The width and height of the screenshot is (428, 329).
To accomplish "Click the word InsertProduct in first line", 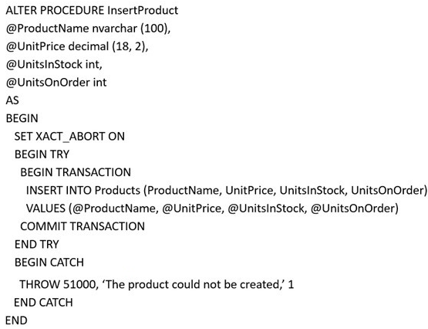I will pyautogui.click(x=143, y=10).
